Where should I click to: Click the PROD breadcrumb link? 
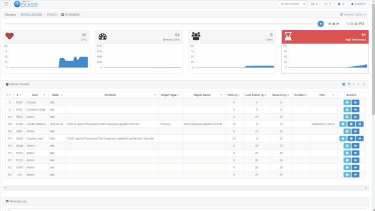[x=51, y=15]
